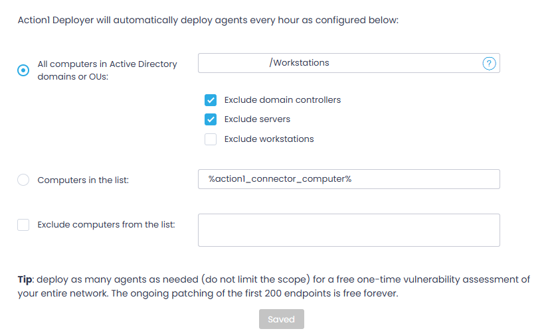Click the /Workstations domain input field
552x333 pixels.
[x=339, y=63]
